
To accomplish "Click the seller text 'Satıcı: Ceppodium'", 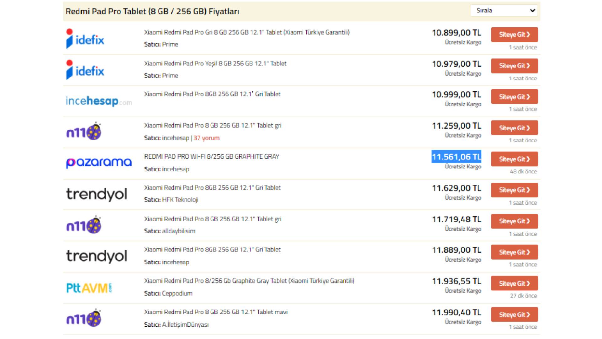I will click(168, 293).
